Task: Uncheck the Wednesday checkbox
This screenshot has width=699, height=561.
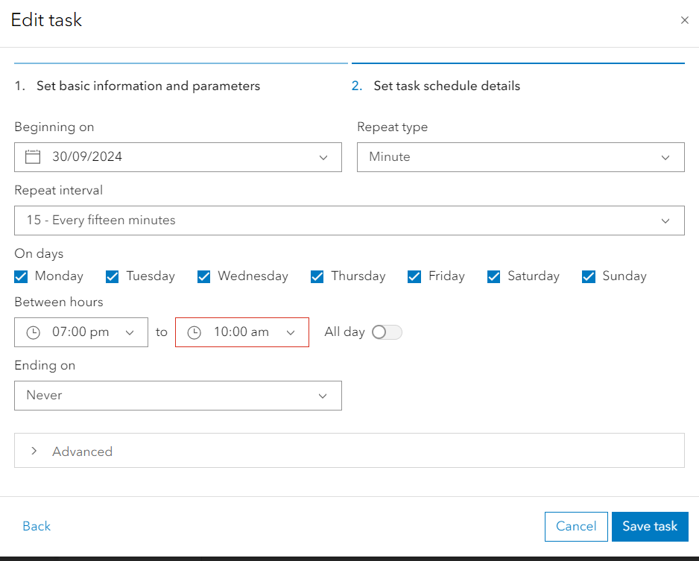Action: tap(203, 276)
